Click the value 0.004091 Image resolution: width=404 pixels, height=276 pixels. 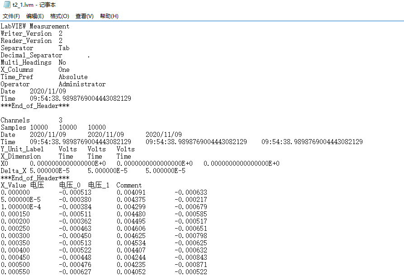(x=131, y=192)
